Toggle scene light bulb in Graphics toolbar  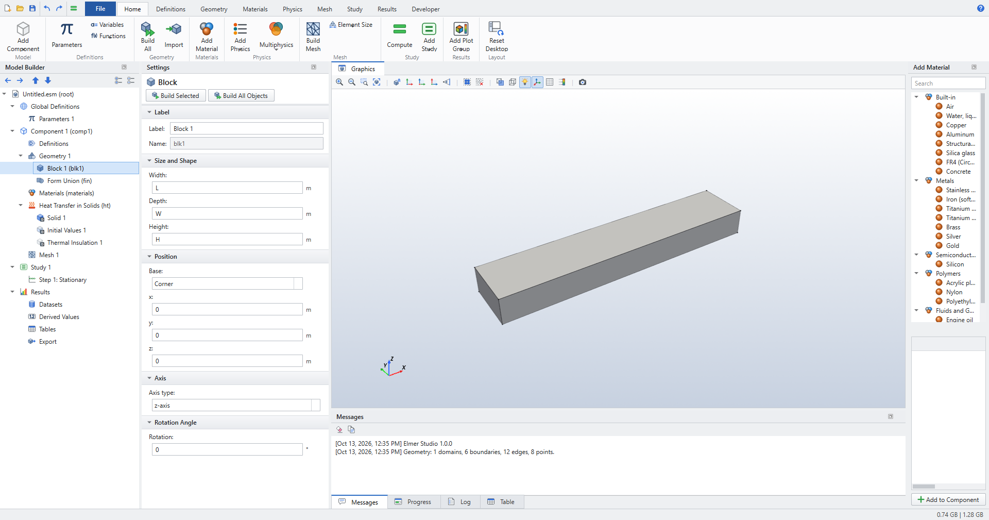(525, 82)
